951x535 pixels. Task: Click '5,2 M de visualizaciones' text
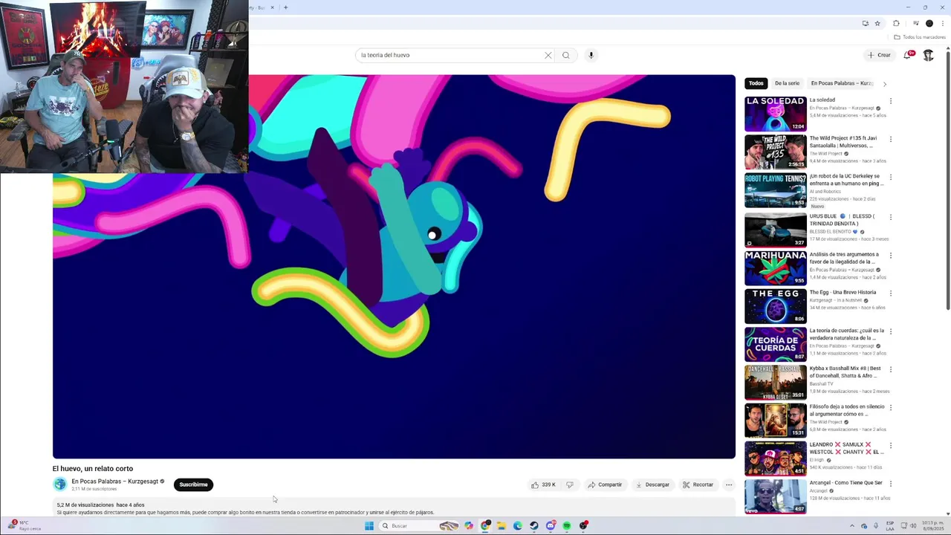pyautogui.click(x=85, y=505)
